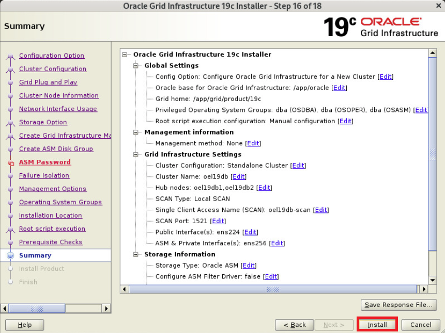The width and height of the screenshot is (445, 333).
Task: Open the Cluster Node Information step
Action: pos(59,95)
